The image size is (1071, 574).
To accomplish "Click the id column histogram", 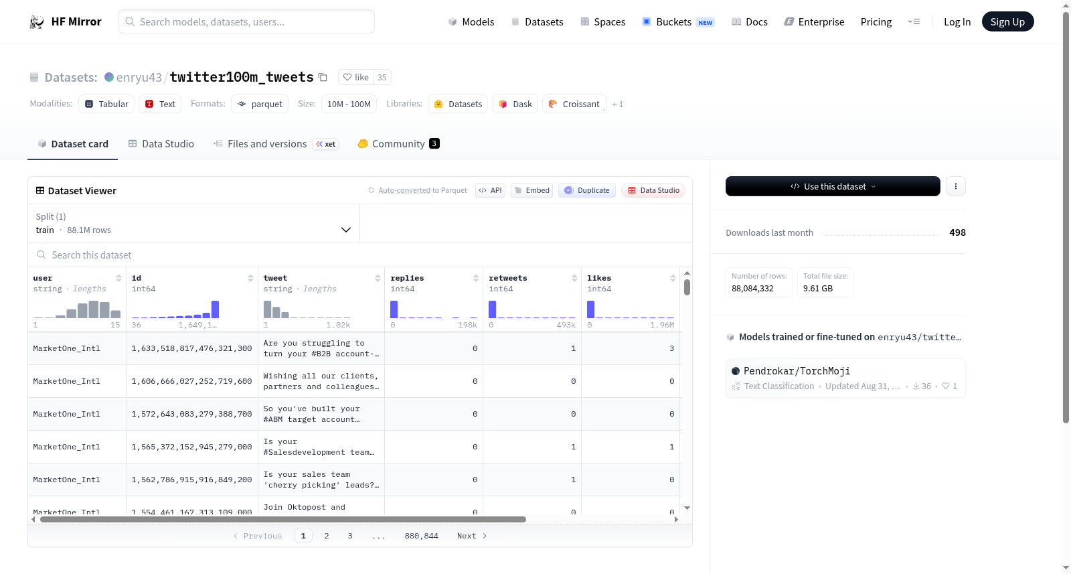I will click(175, 309).
